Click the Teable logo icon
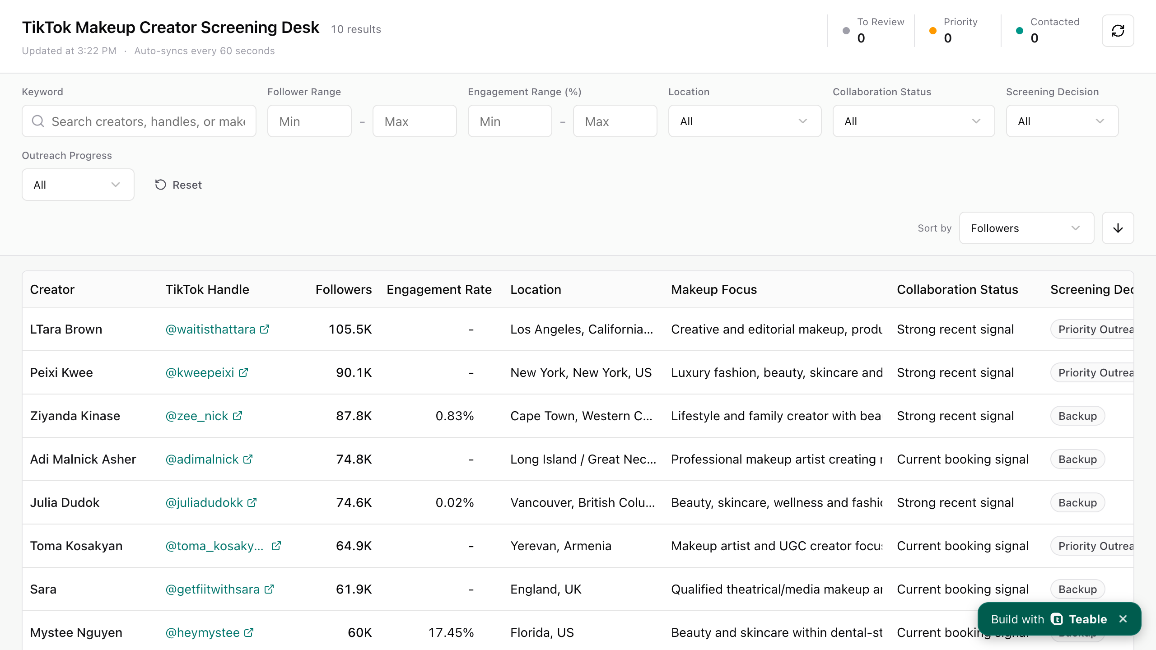Viewport: 1156px width, 650px height. click(1057, 619)
